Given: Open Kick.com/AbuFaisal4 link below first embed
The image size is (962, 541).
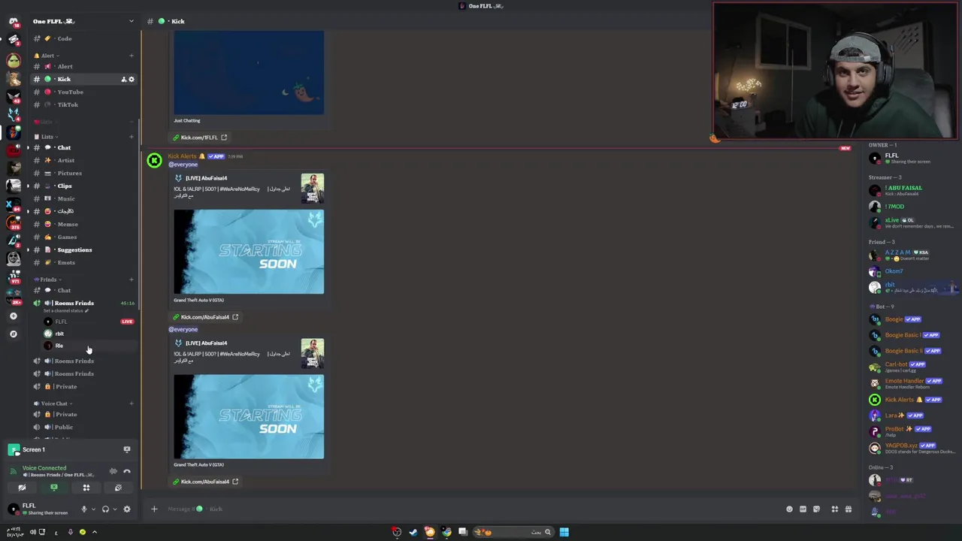Looking at the screenshot, I should point(204,317).
